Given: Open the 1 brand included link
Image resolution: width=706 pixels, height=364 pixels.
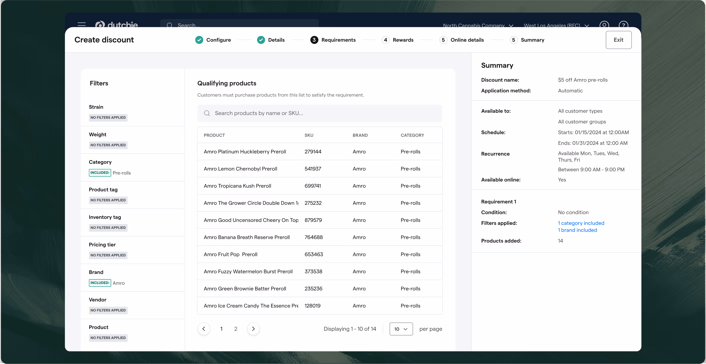Looking at the screenshot, I should click(577, 230).
